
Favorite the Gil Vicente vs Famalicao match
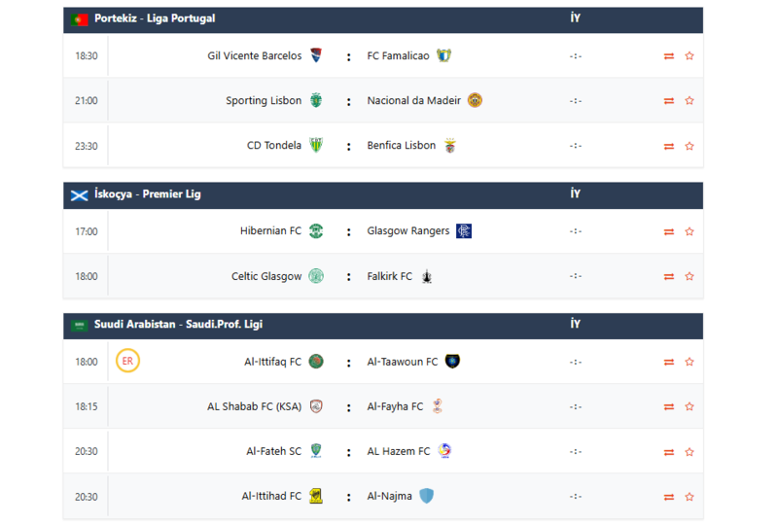click(x=690, y=56)
